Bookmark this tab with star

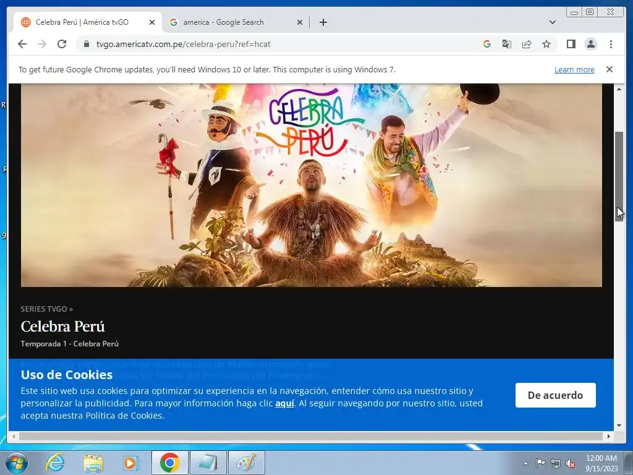pyautogui.click(x=546, y=44)
